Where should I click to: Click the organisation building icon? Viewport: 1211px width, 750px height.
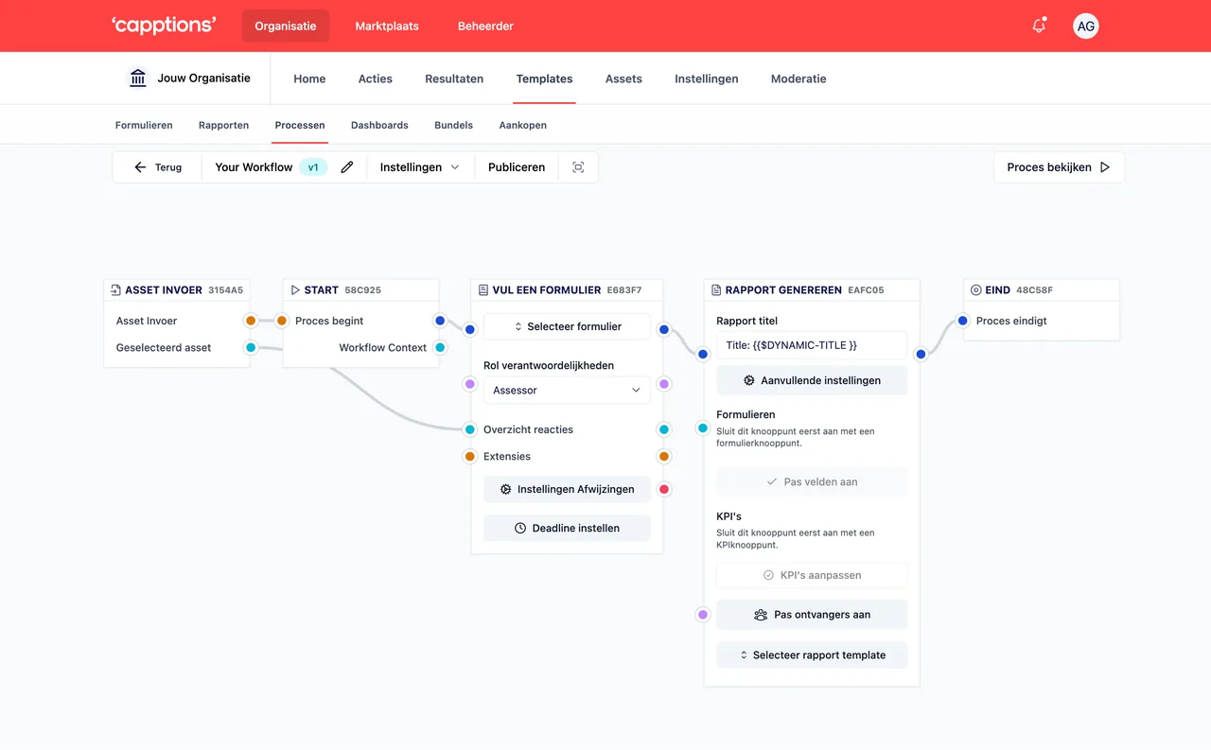[x=138, y=78]
